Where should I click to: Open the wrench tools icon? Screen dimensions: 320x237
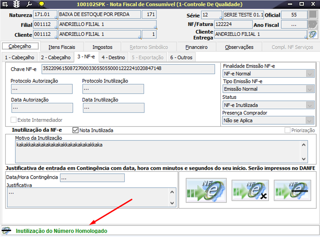tap(29, 4)
